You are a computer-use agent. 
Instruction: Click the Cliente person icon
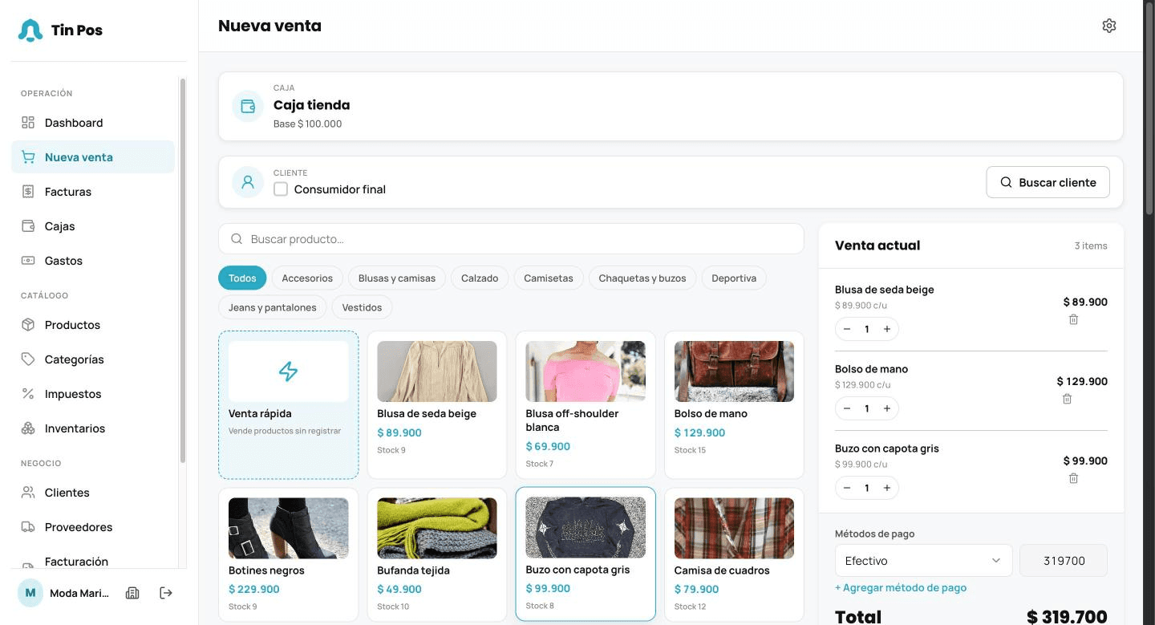click(x=248, y=182)
